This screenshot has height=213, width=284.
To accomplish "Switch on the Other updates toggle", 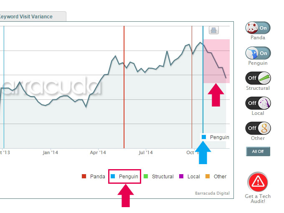I will pos(258,128).
